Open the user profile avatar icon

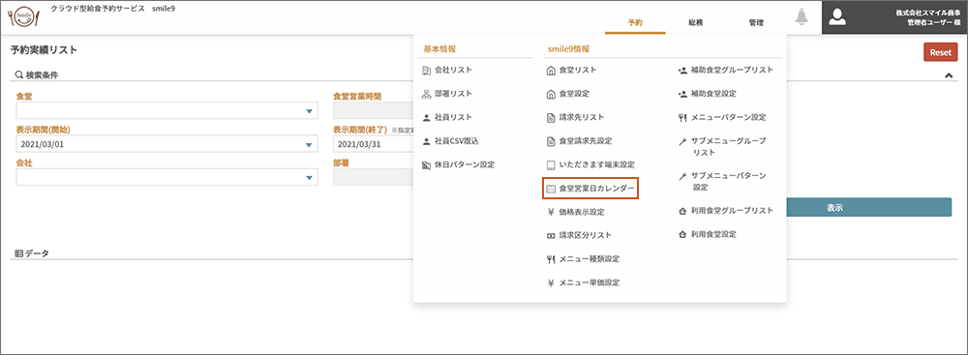pyautogui.click(x=836, y=17)
